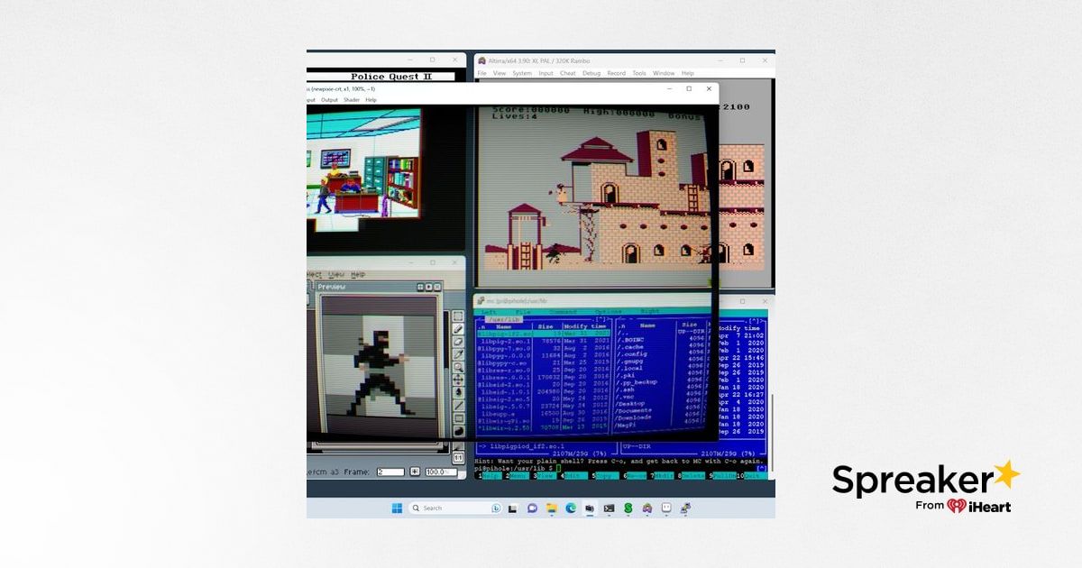The width and height of the screenshot is (1082, 568).
Task: Open View menu in the sprite editor
Action: (x=336, y=274)
